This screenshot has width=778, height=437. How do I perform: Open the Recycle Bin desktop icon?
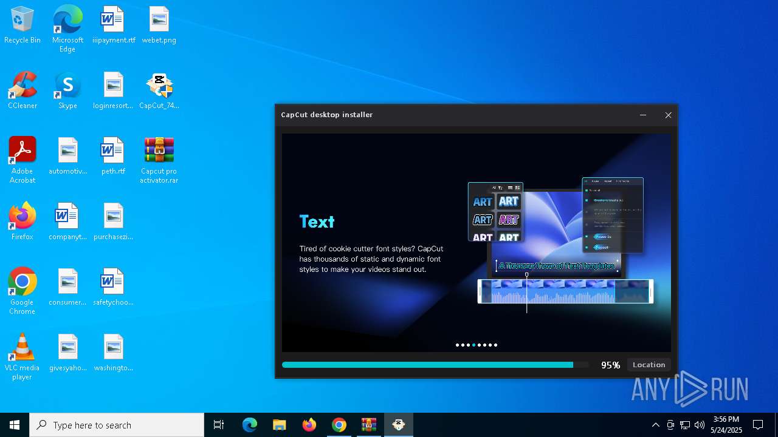pos(22,25)
